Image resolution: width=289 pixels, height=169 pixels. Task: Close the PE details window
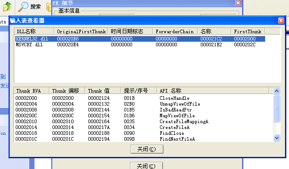coord(238,3)
